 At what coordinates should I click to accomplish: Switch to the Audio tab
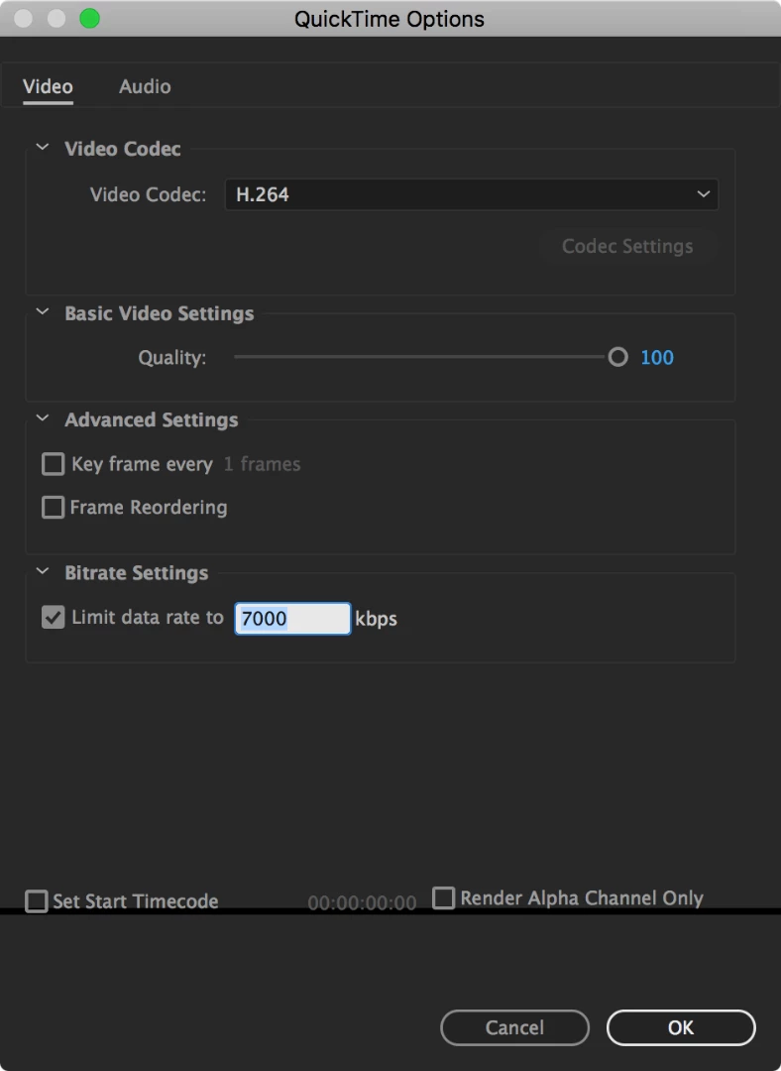(x=145, y=86)
